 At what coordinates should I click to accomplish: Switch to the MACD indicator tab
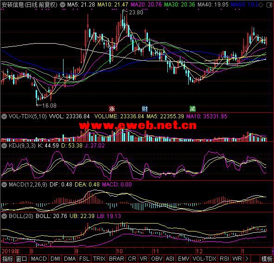pyautogui.click(x=39, y=259)
